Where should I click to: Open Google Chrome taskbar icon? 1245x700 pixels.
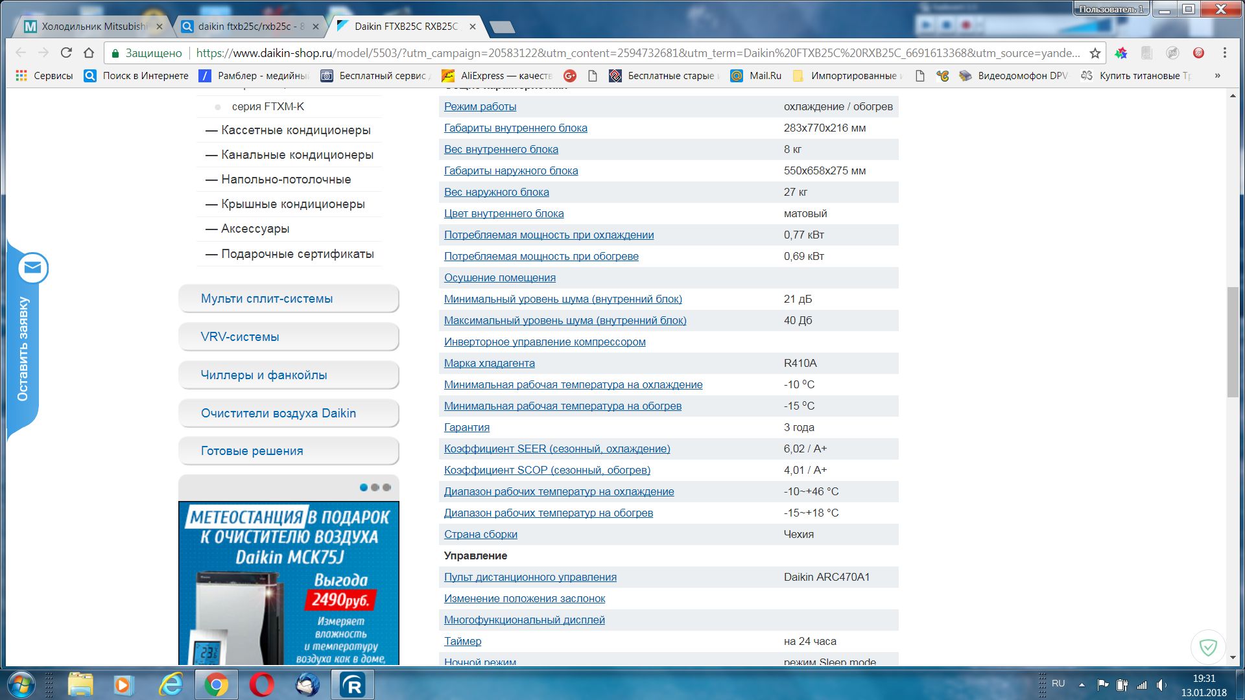pyautogui.click(x=216, y=684)
